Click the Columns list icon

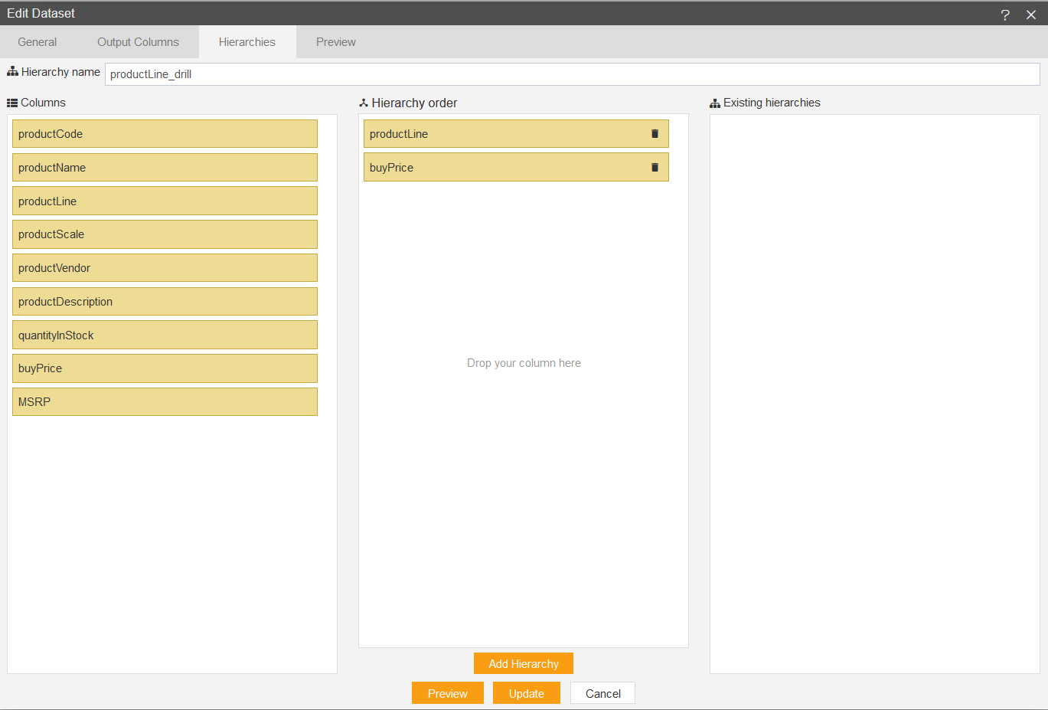coord(12,103)
